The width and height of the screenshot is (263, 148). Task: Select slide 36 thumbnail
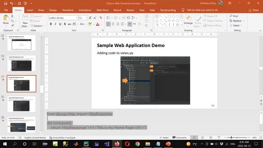coord(21,125)
